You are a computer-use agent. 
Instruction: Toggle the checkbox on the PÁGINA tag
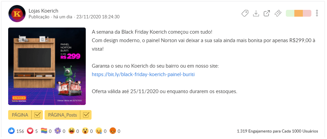coord(37,115)
